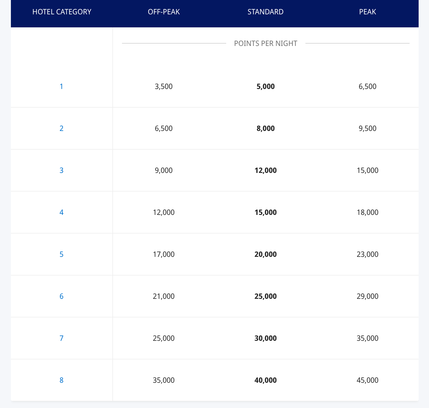Image resolution: width=429 pixels, height=408 pixels.
Task: Click the 9,500 peak points value
Action: click(368, 129)
